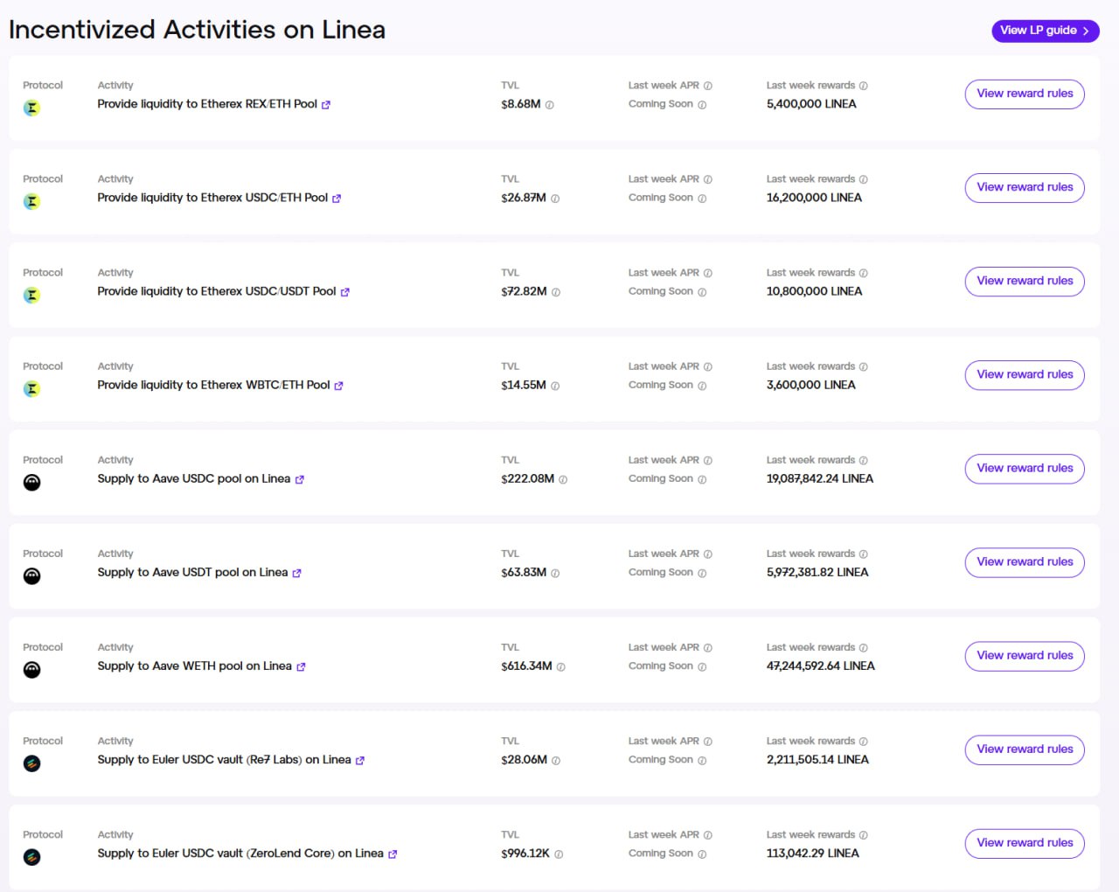Click Last week APR info icon in Aave USDC row

pyautogui.click(x=708, y=460)
